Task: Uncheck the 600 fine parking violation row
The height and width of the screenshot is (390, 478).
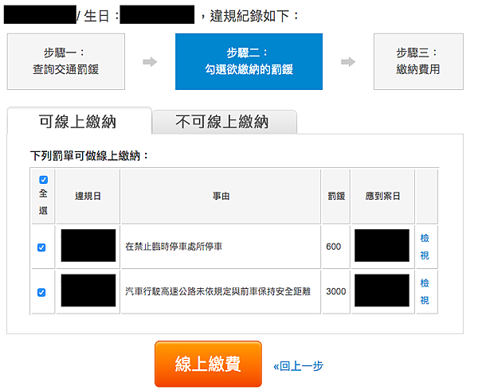Action: pos(42,248)
